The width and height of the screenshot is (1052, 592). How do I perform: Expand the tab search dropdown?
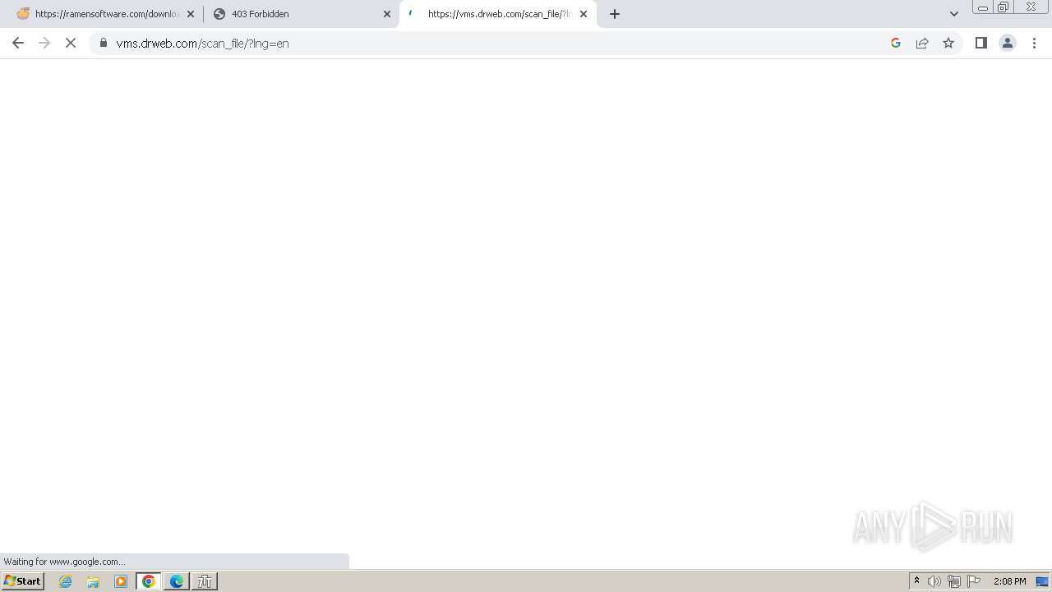coord(954,14)
